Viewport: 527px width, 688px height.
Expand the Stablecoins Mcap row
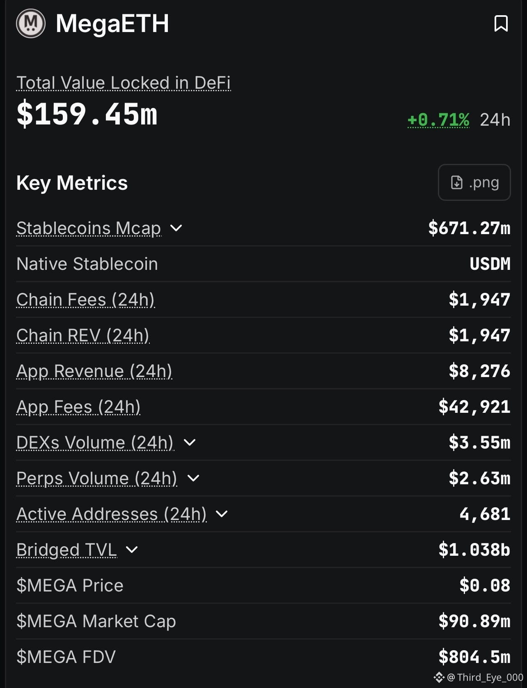pos(176,228)
